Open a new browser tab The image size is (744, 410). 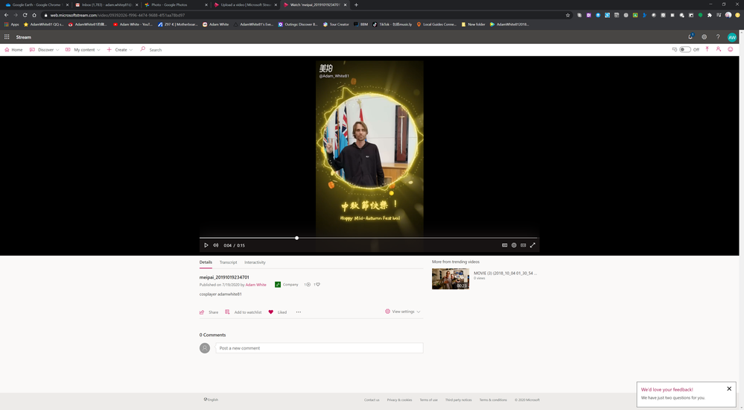point(356,4)
